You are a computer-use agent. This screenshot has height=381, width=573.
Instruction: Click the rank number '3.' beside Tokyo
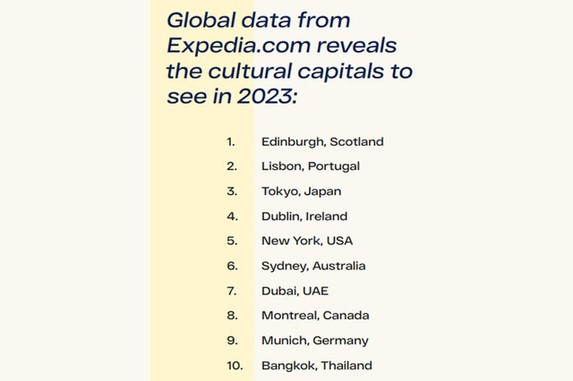click(x=231, y=191)
